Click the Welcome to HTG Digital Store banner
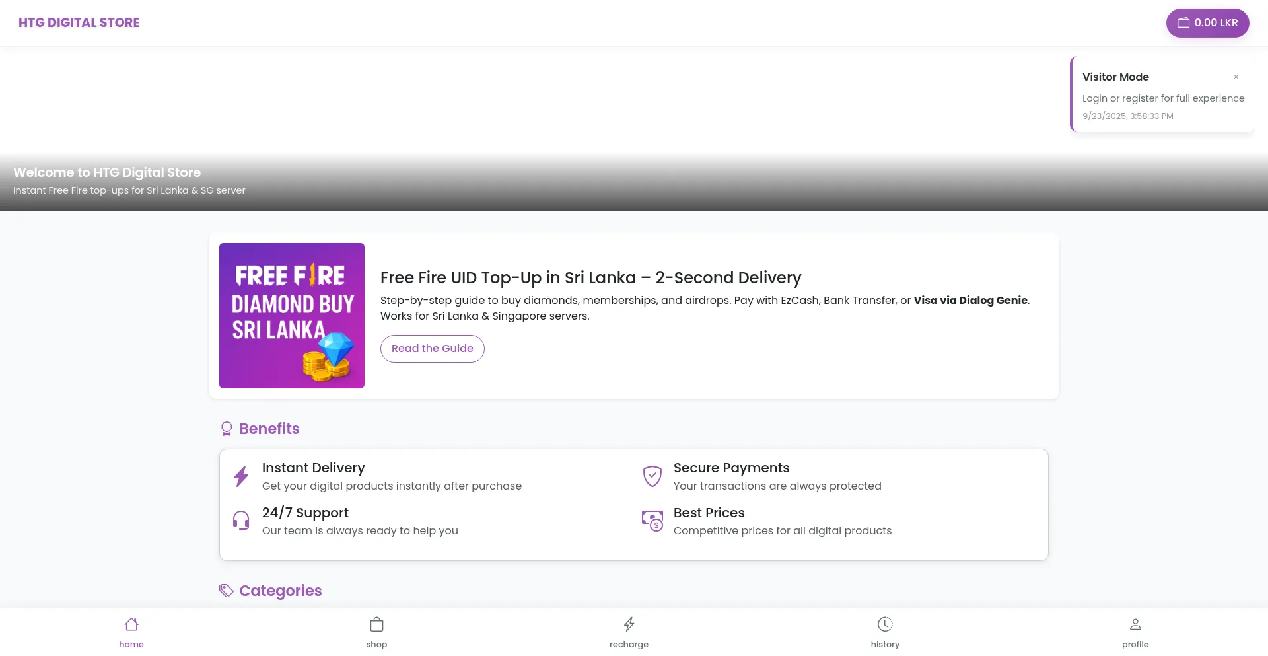Viewport: 1268px width, 656px height. 107,172
